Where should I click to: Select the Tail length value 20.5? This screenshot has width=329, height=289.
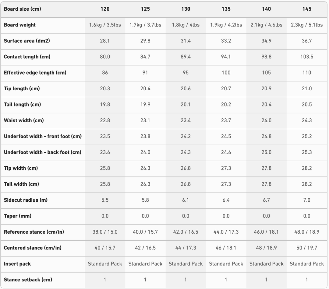tap(307, 104)
